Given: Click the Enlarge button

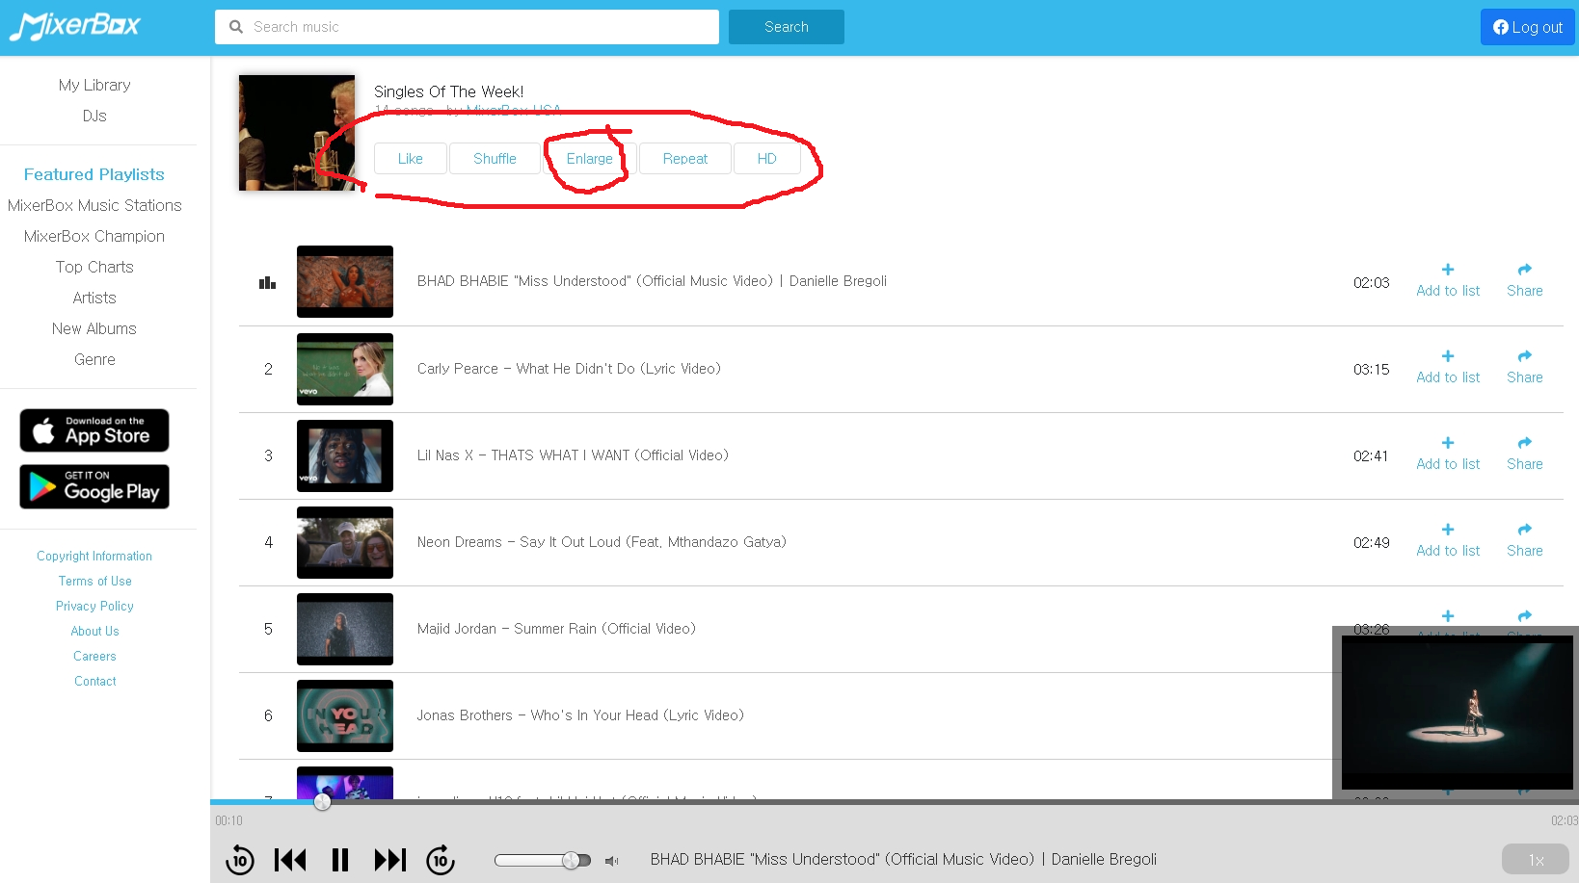Looking at the screenshot, I should click(589, 159).
